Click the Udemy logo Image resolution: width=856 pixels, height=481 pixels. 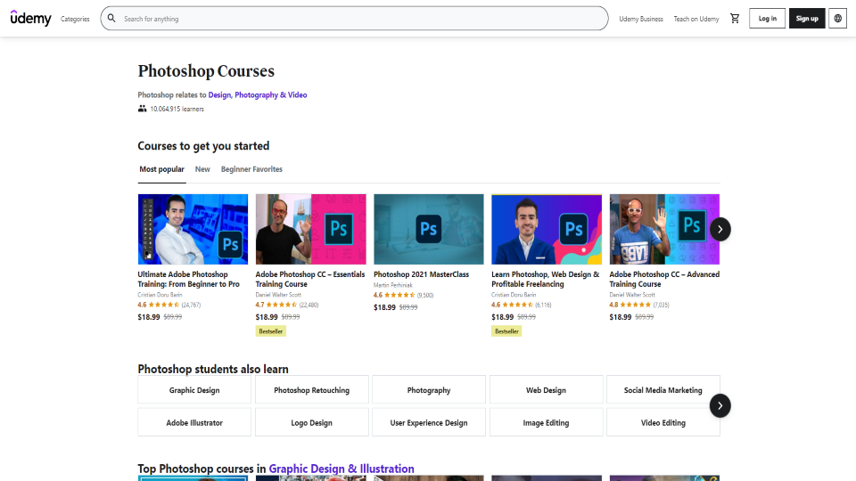pyautogui.click(x=30, y=18)
